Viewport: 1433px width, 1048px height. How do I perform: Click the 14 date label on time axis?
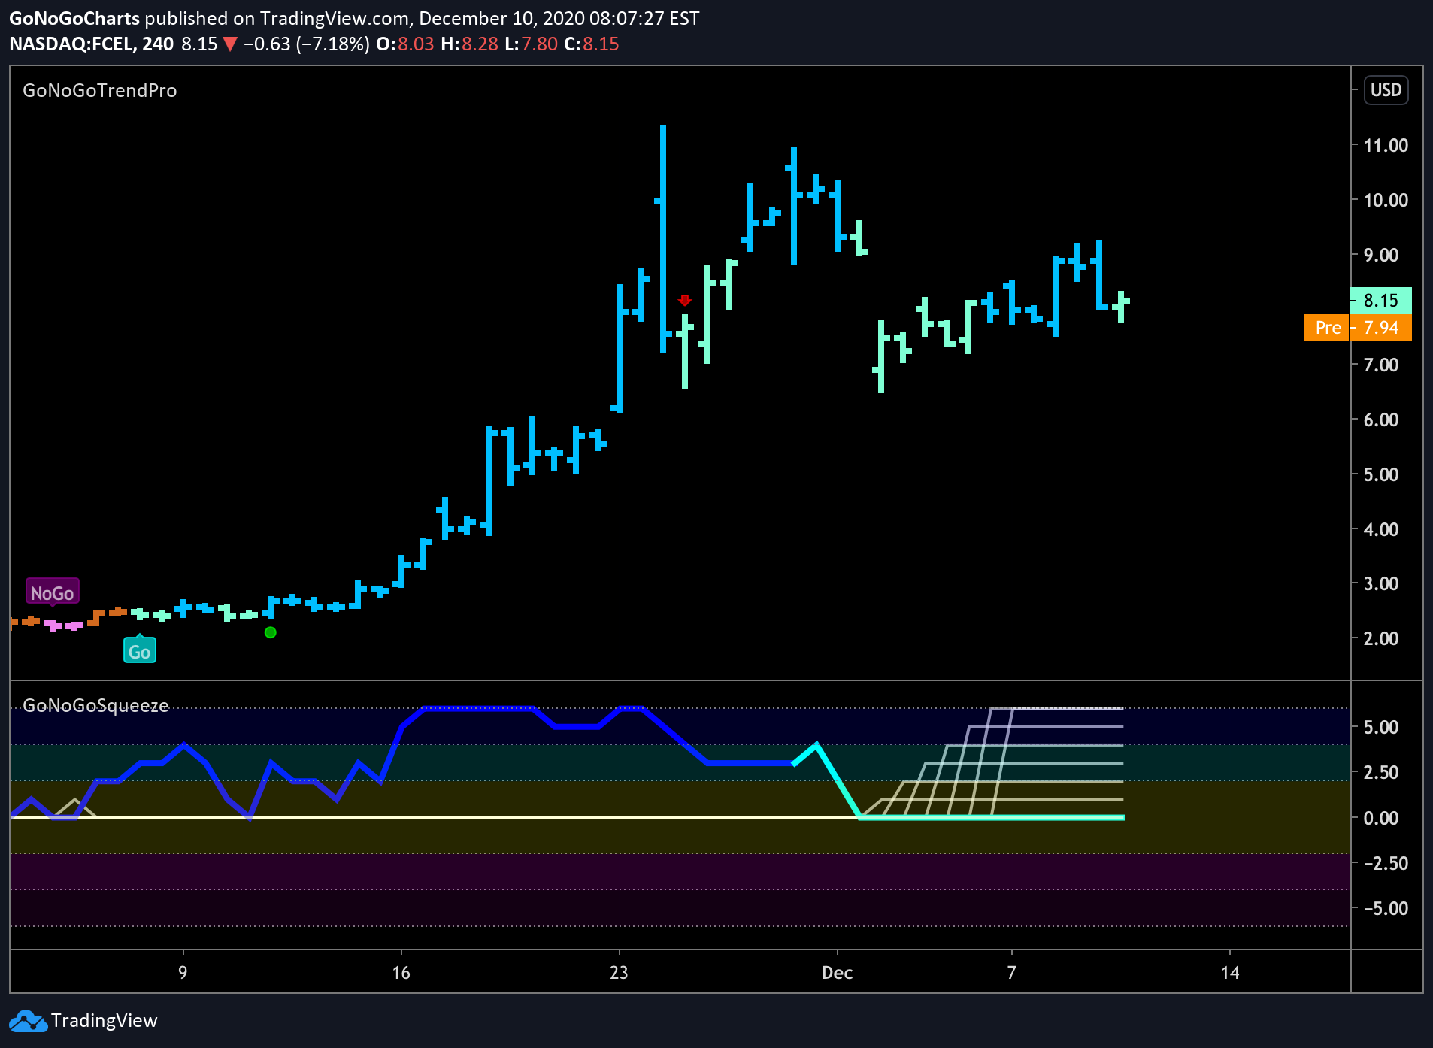[1230, 973]
